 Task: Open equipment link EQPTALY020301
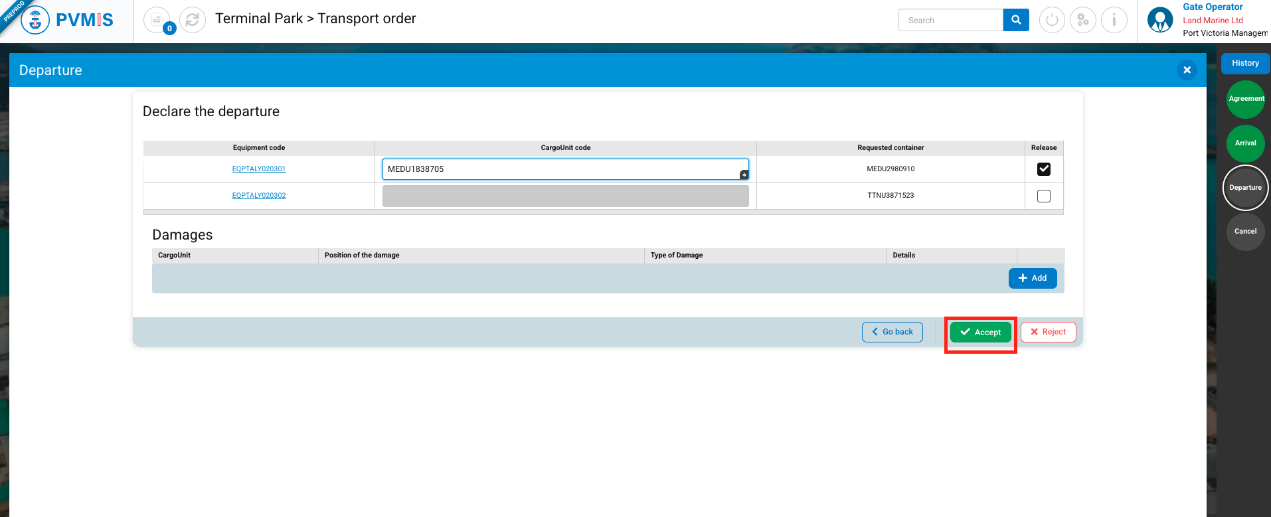(259, 169)
